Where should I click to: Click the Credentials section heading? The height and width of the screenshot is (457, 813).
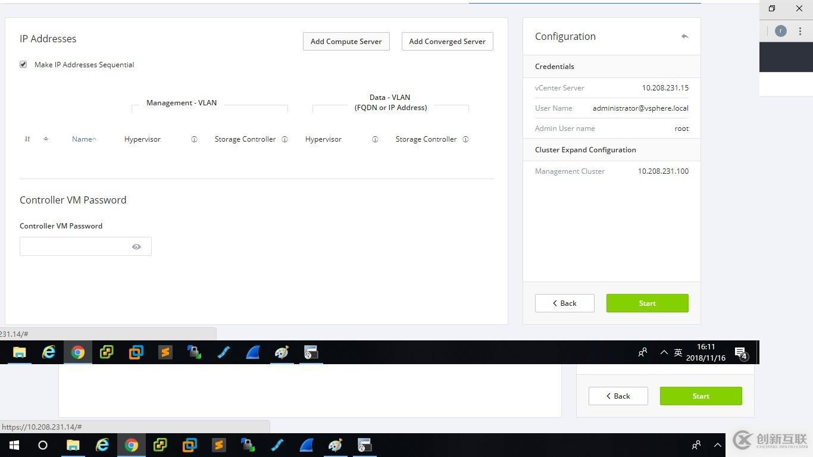pyautogui.click(x=555, y=67)
